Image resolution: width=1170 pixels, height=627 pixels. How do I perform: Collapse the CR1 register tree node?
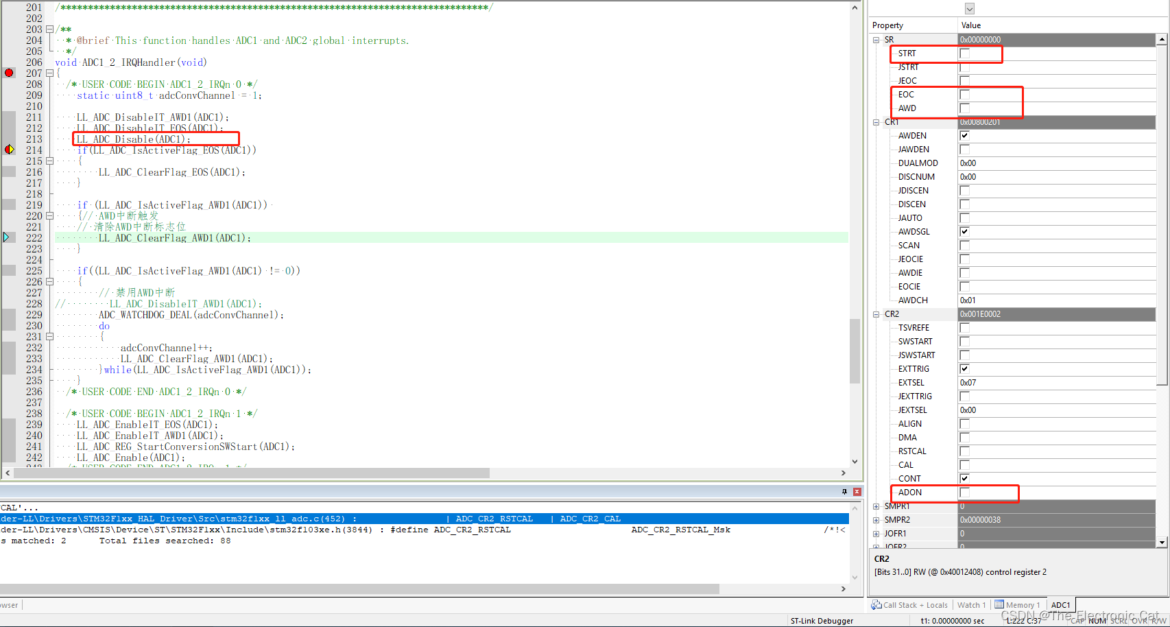[876, 122]
